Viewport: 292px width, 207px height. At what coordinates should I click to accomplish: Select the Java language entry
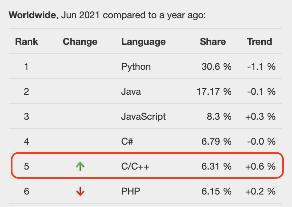tap(131, 92)
